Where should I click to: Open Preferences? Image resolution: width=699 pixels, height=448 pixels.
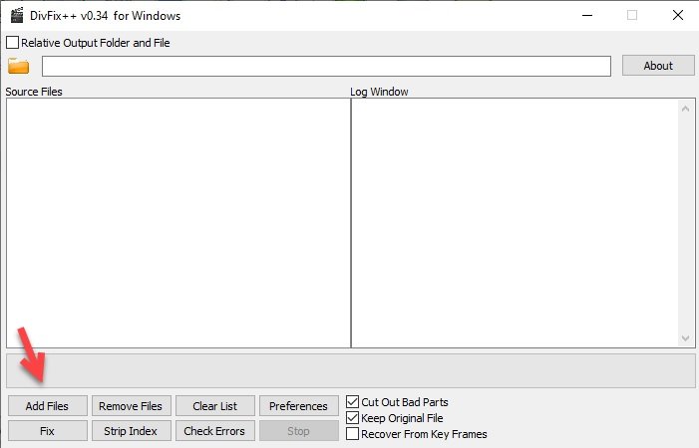coord(299,406)
